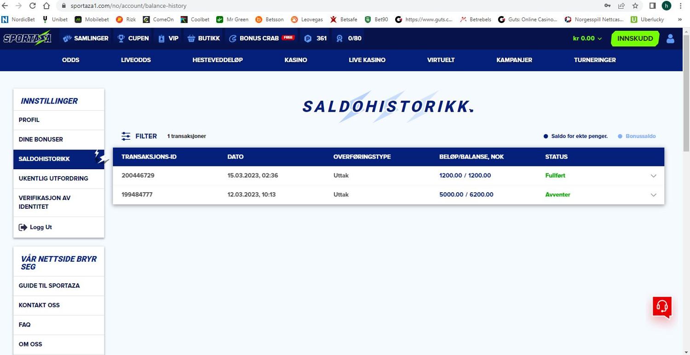Go to the Live Kasino menu
This screenshot has width=690, height=355.
[367, 60]
